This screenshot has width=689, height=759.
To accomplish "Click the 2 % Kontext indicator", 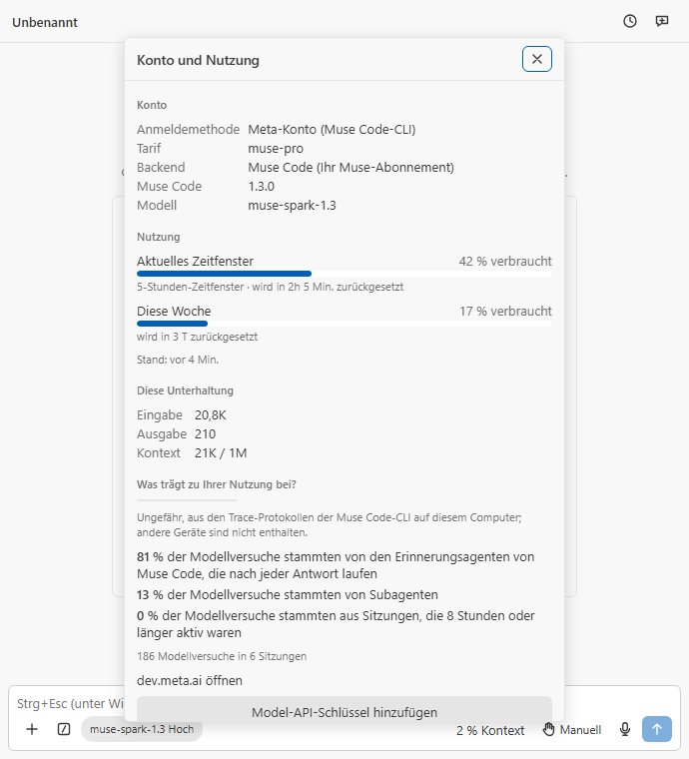I will point(490,730).
